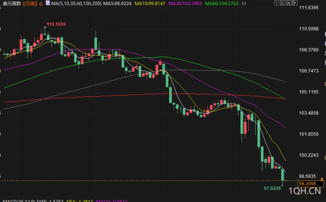Viewport: 326px width, 202px height.
Task: Select the 美元指数 chart title
Action: click(12, 4)
